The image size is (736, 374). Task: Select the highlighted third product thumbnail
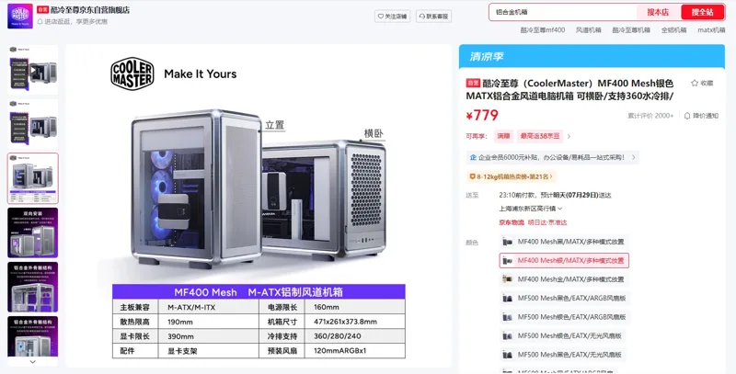(33, 178)
